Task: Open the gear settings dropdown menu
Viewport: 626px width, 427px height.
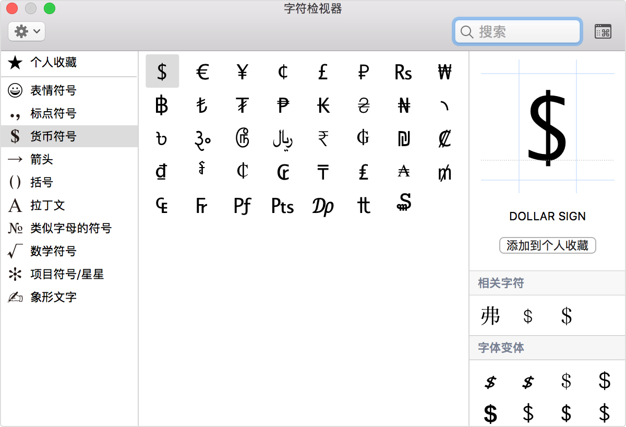Action: click(x=27, y=31)
